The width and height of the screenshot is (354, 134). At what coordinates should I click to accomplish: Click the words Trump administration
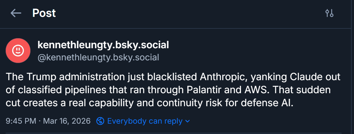74,77
